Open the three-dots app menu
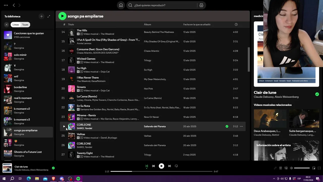 tap(6, 5)
